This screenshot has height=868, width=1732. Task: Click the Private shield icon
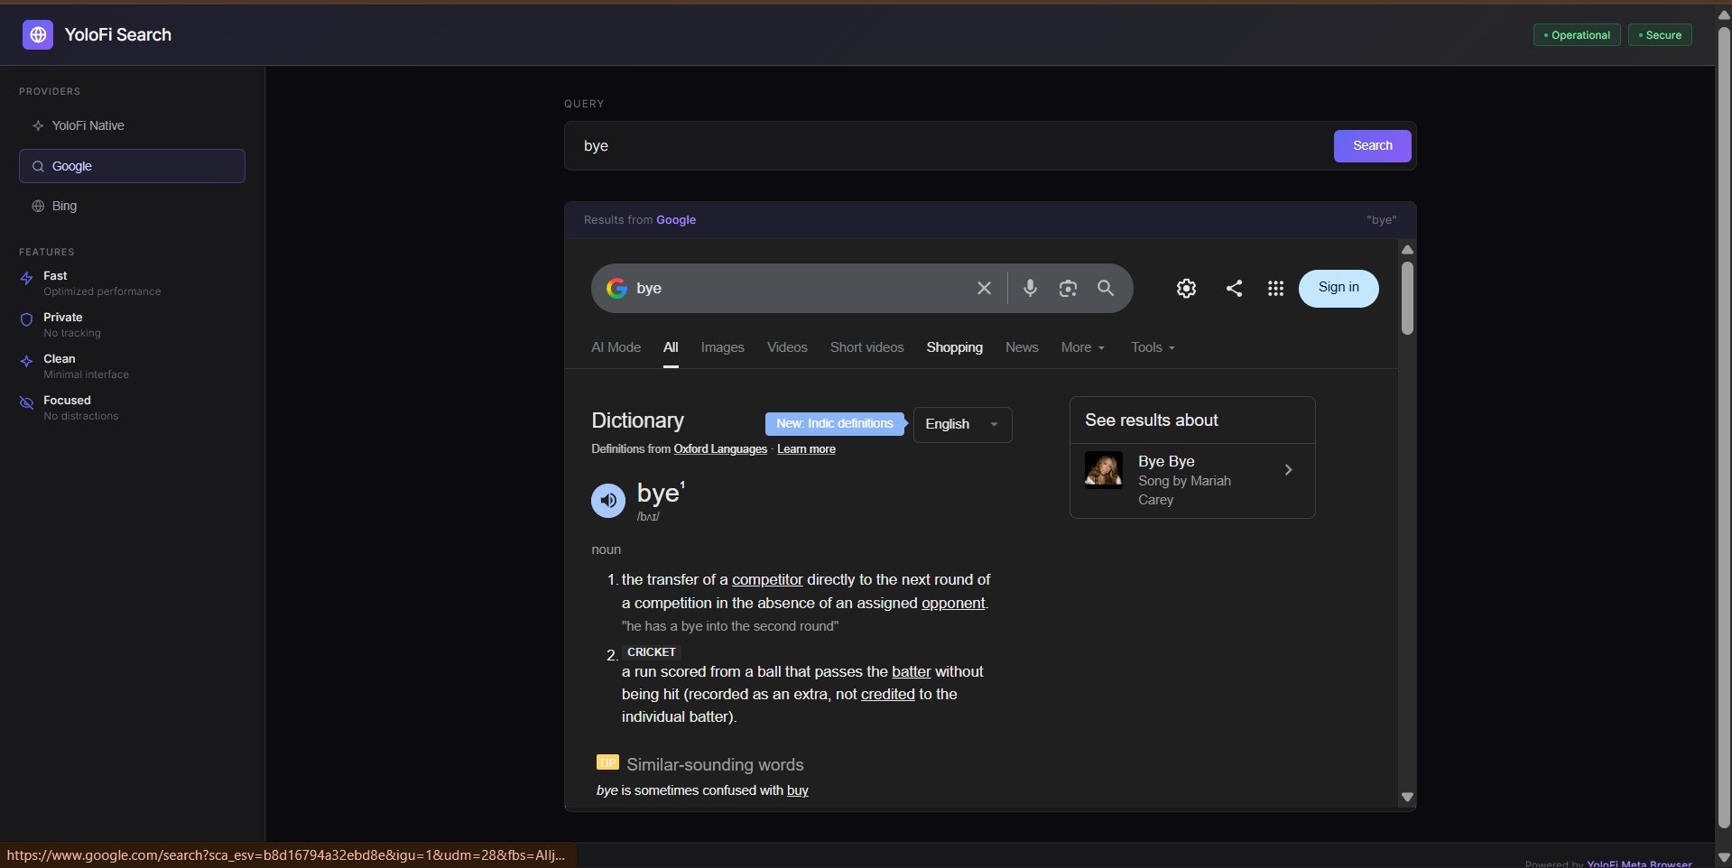click(x=26, y=319)
